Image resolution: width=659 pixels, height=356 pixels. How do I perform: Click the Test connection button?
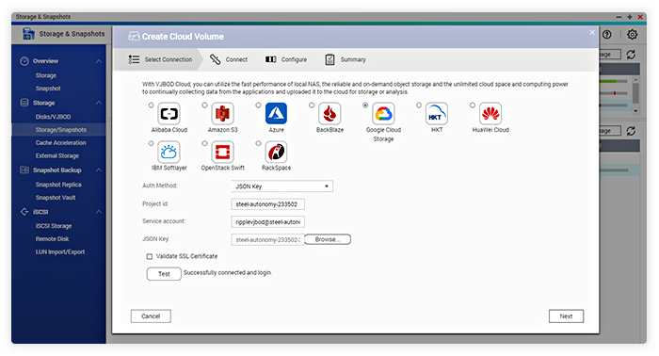coord(164,274)
